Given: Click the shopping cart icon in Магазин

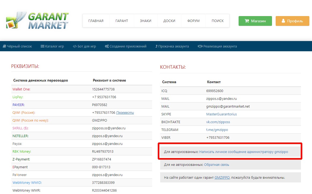Looking at the screenshot, I should coord(247,21).
